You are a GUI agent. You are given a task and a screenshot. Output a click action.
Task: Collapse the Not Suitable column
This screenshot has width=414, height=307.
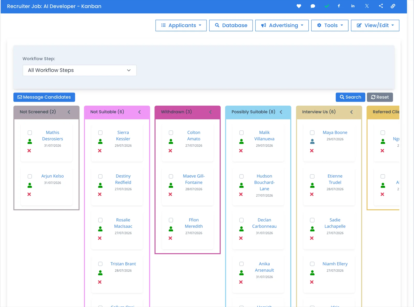click(x=139, y=112)
